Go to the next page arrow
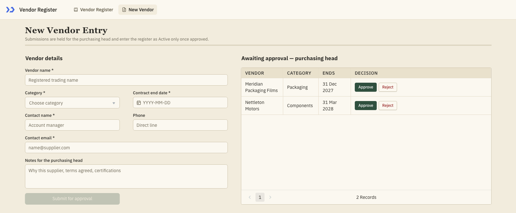 [x=270, y=197]
